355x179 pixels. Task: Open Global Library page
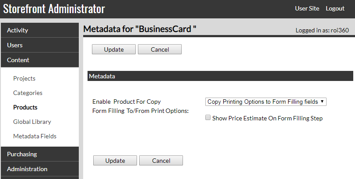32,122
